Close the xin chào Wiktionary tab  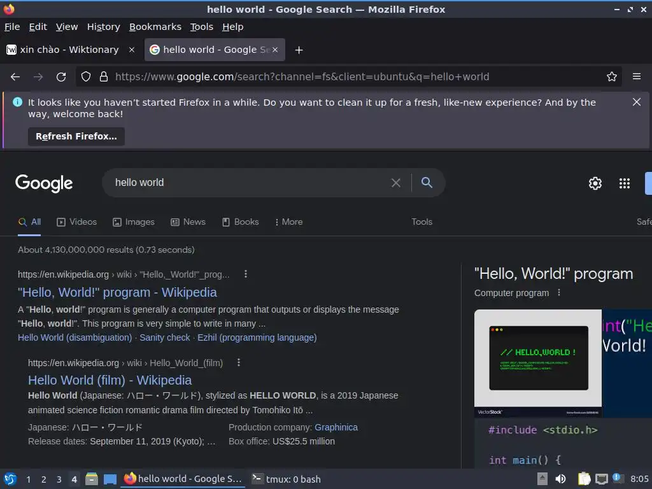pos(132,50)
